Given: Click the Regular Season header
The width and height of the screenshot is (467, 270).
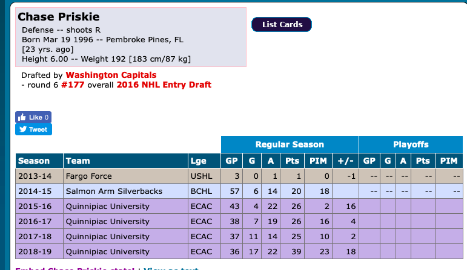Looking at the screenshot, I should click(290, 144).
